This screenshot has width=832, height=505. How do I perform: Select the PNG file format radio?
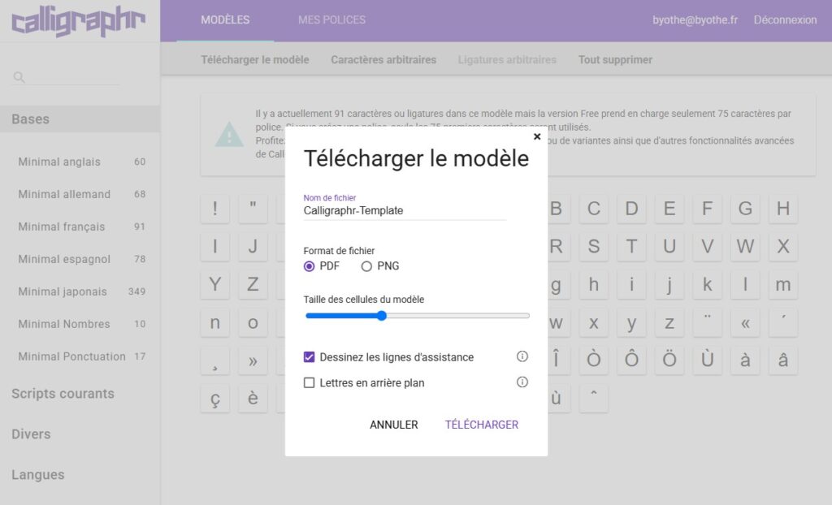click(x=366, y=266)
